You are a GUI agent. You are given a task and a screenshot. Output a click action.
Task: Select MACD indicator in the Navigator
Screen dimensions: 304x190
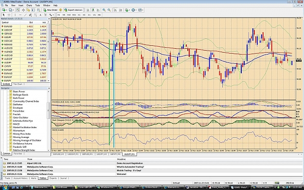(16, 124)
